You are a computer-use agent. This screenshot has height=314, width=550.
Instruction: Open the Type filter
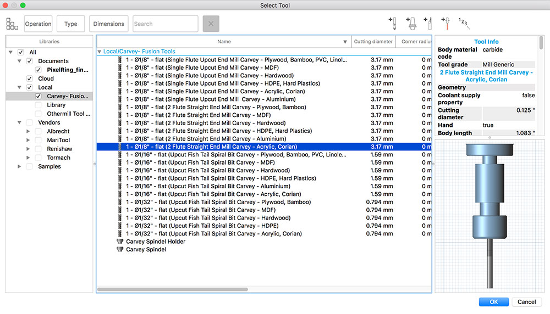[70, 24]
